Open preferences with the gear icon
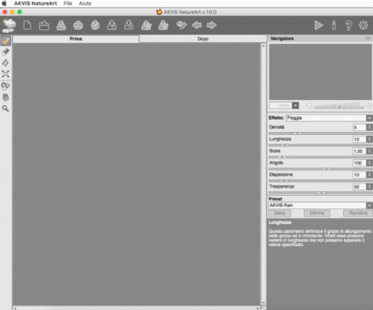The image size is (373, 310). tap(363, 25)
